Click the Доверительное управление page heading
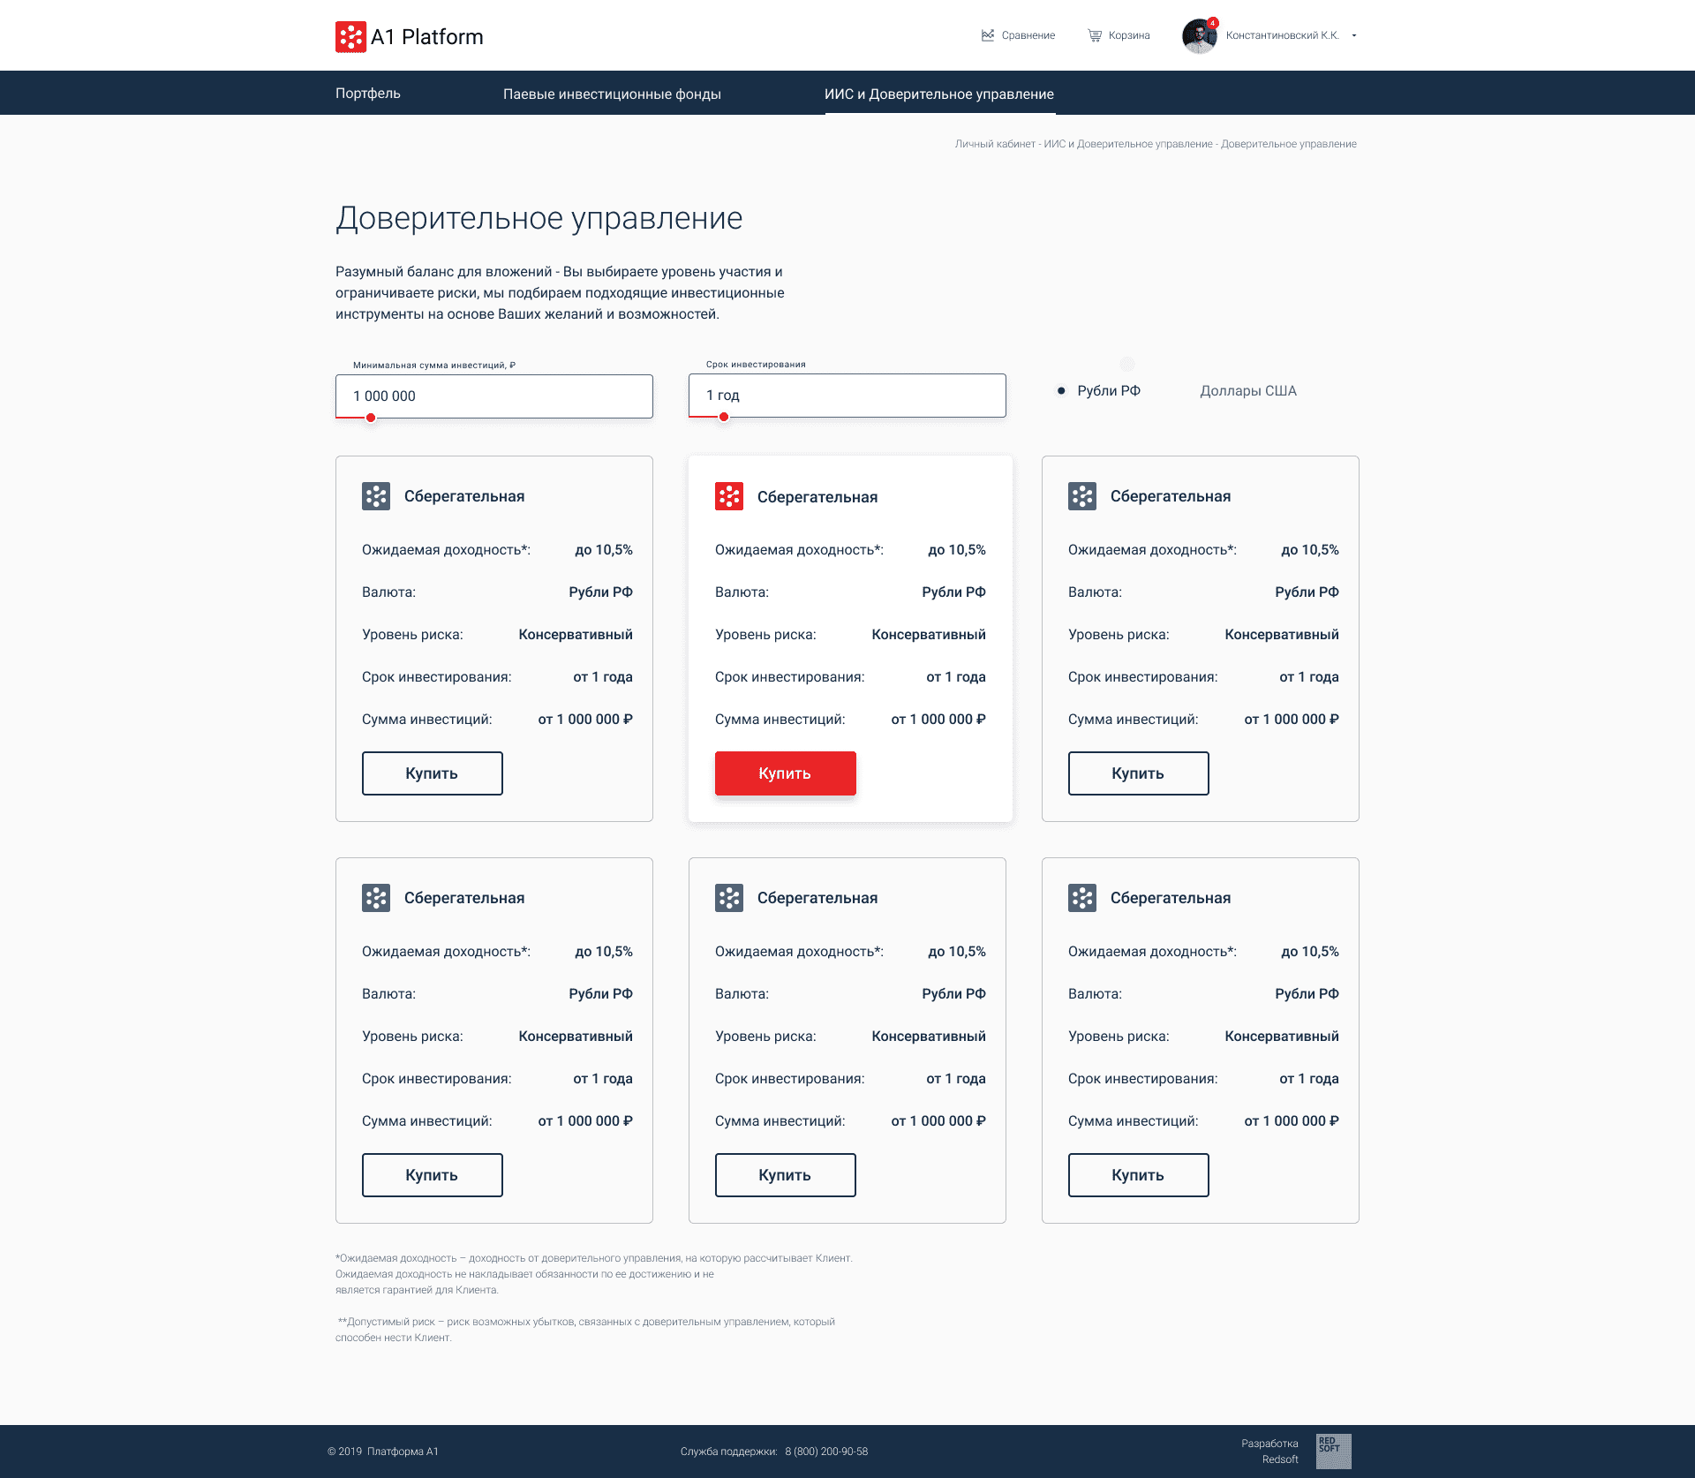This screenshot has height=1478, width=1695. click(539, 218)
